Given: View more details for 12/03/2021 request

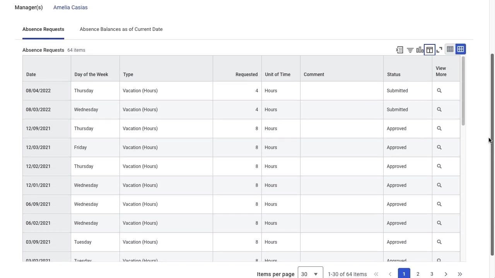Looking at the screenshot, I should [439, 147].
